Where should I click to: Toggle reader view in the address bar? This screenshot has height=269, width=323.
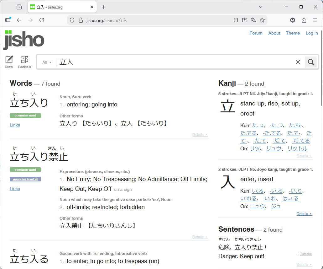[236, 20]
